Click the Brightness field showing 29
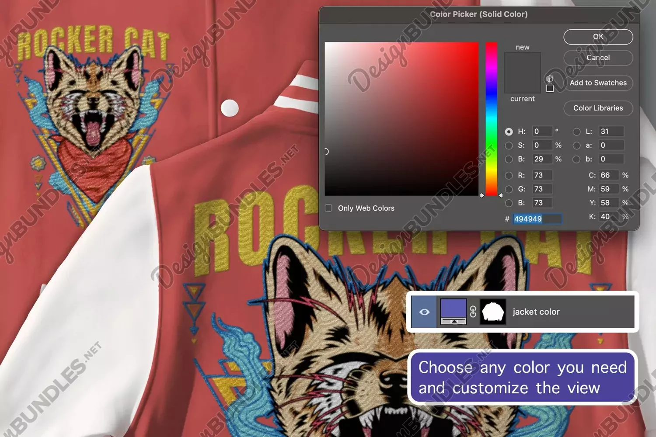The image size is (656, 437). click(x=542, y=159)
